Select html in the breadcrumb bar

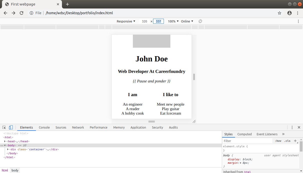5,170
